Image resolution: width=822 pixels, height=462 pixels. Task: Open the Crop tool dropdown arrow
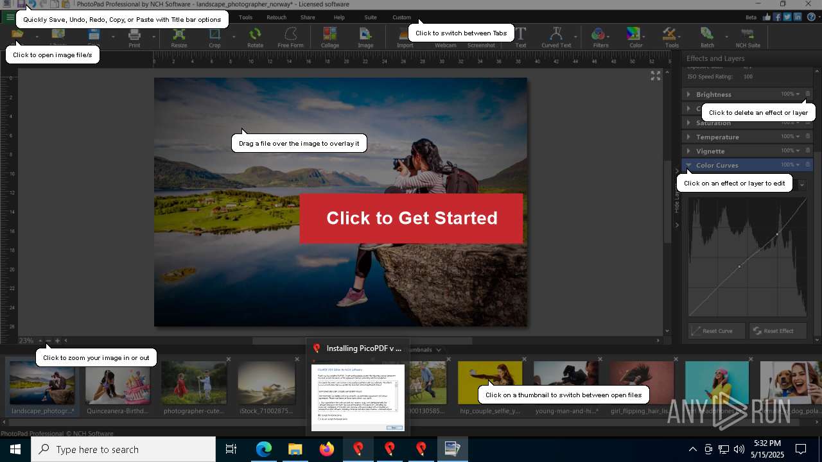click(233, 37)
